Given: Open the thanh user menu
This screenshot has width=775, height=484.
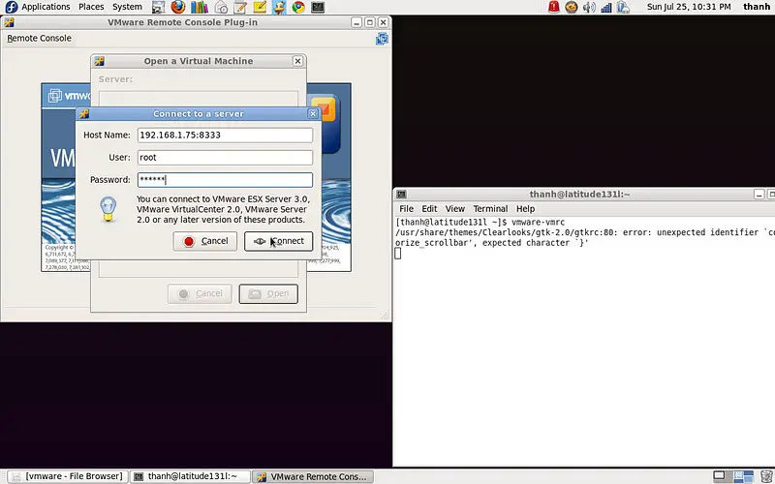Looking at the screenshot, I should point(757,7).
